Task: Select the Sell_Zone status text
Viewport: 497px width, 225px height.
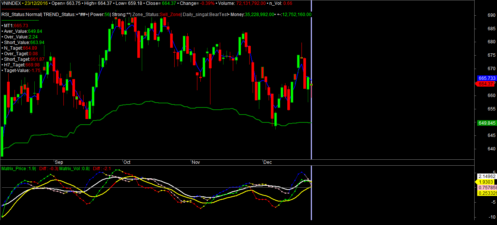Action: tap(170, 15)
